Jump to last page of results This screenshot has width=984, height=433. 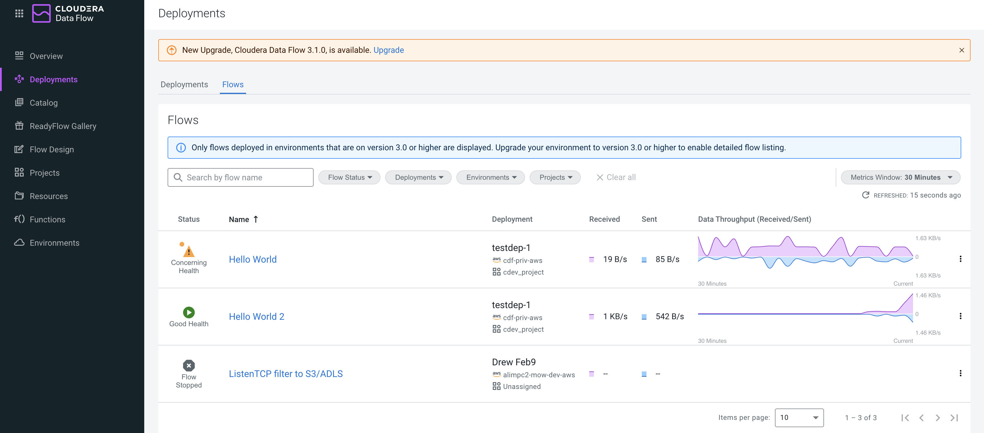[954, 417]
